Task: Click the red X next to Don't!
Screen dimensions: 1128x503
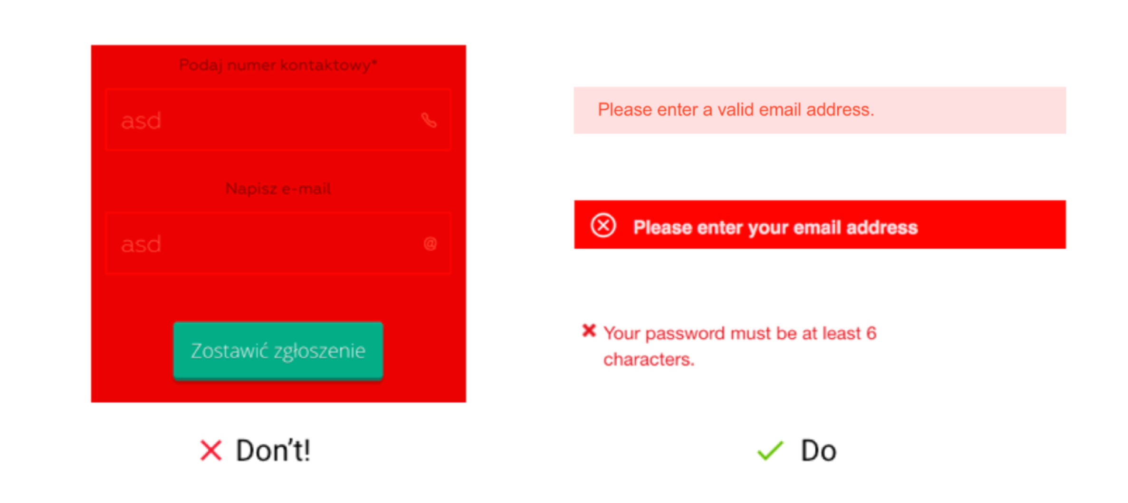Action: [x=211, y=450]
